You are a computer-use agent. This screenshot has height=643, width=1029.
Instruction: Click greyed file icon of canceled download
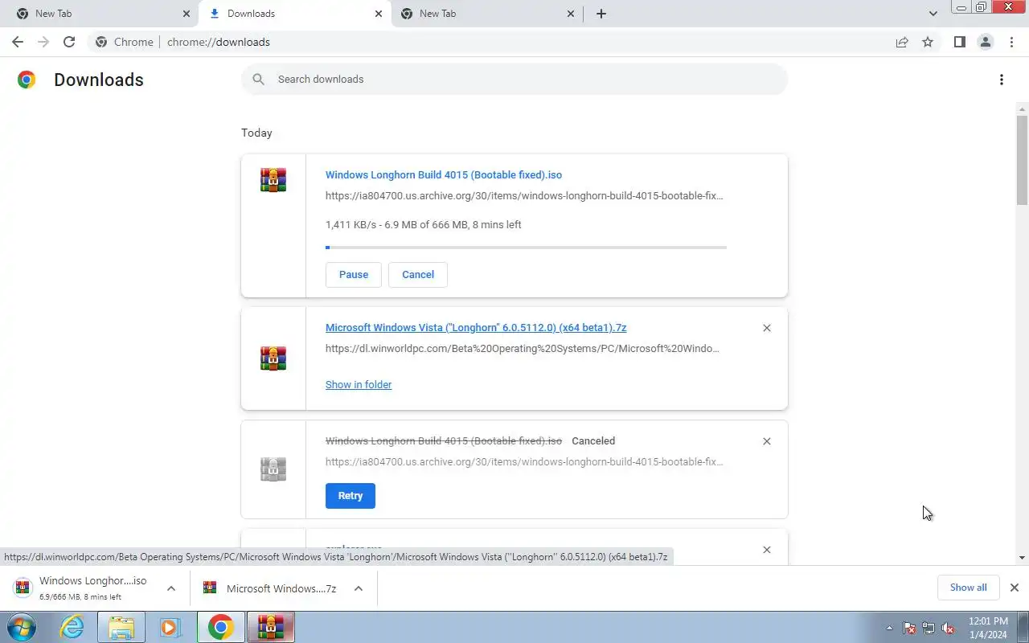click(273, 469)
